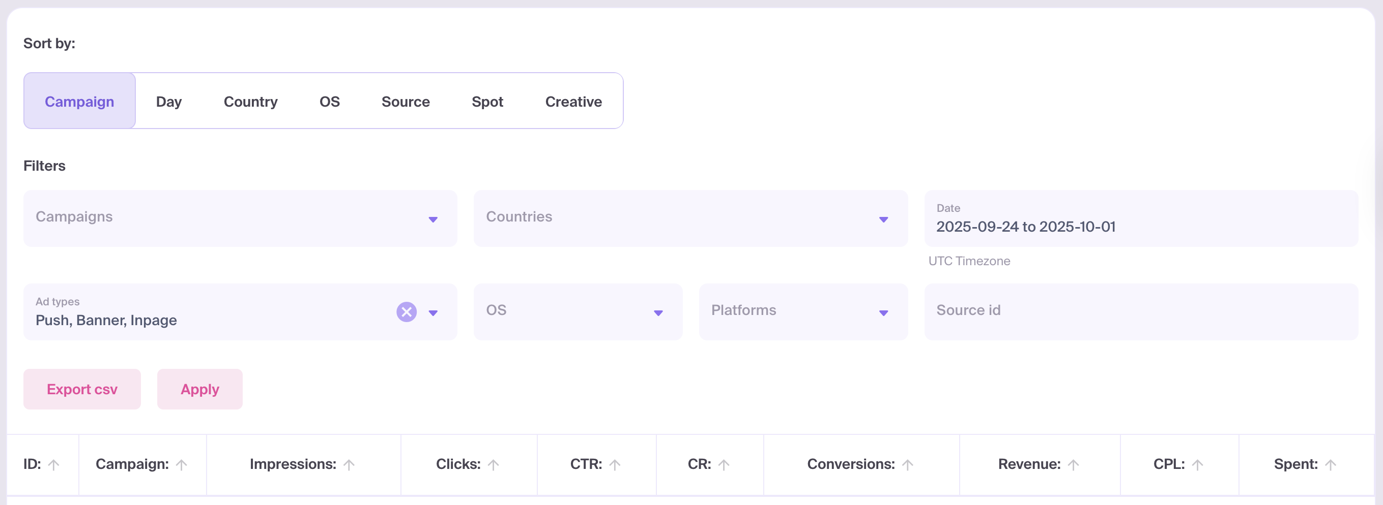Switch grouping to the Day tab
Screen dimensions: 1383x505
(x=168, y=101)
